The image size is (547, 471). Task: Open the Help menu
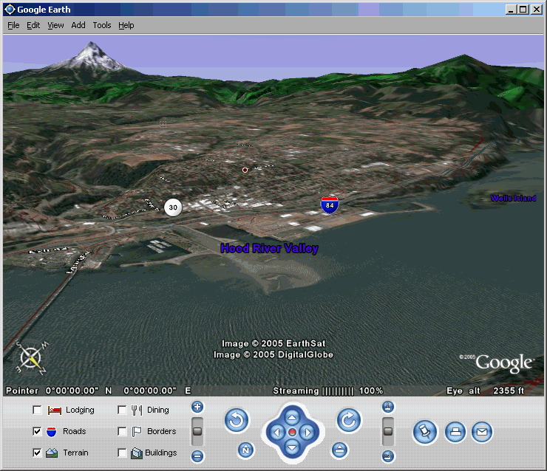point(126,25)
